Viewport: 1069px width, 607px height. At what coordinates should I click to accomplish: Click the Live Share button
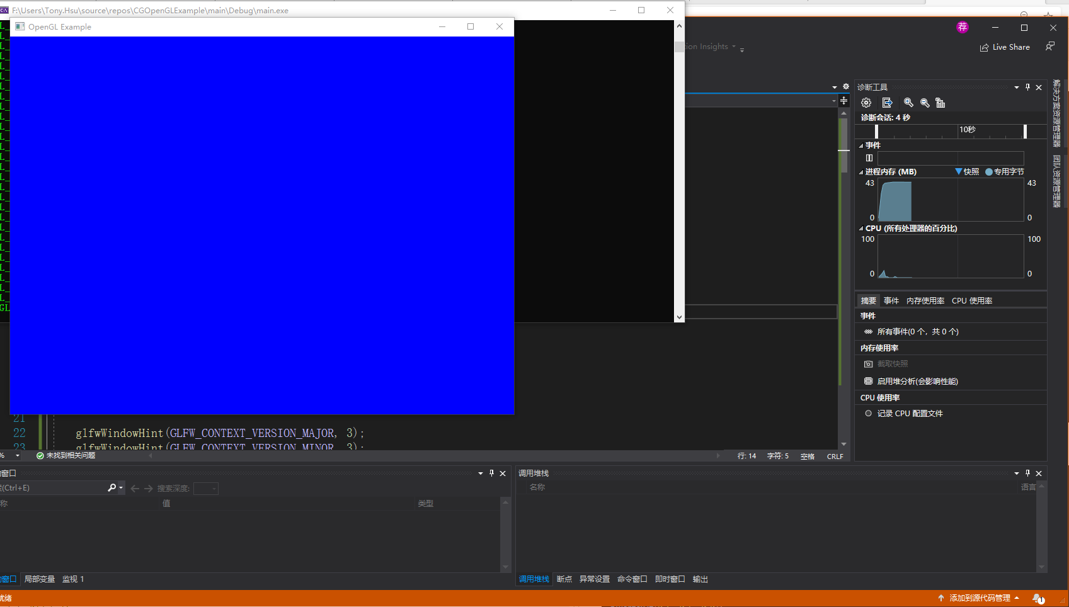(1005, 47)
